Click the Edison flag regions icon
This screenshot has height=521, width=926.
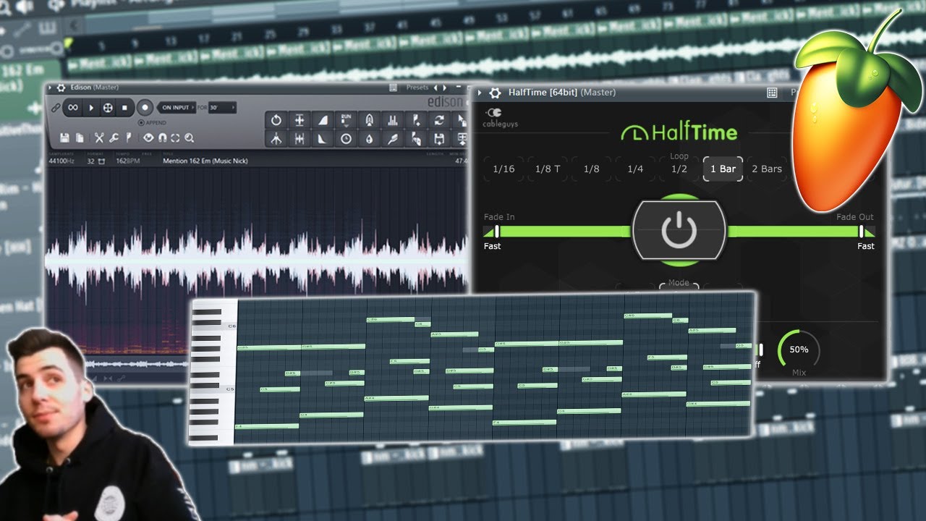click(x=129, y=138)
